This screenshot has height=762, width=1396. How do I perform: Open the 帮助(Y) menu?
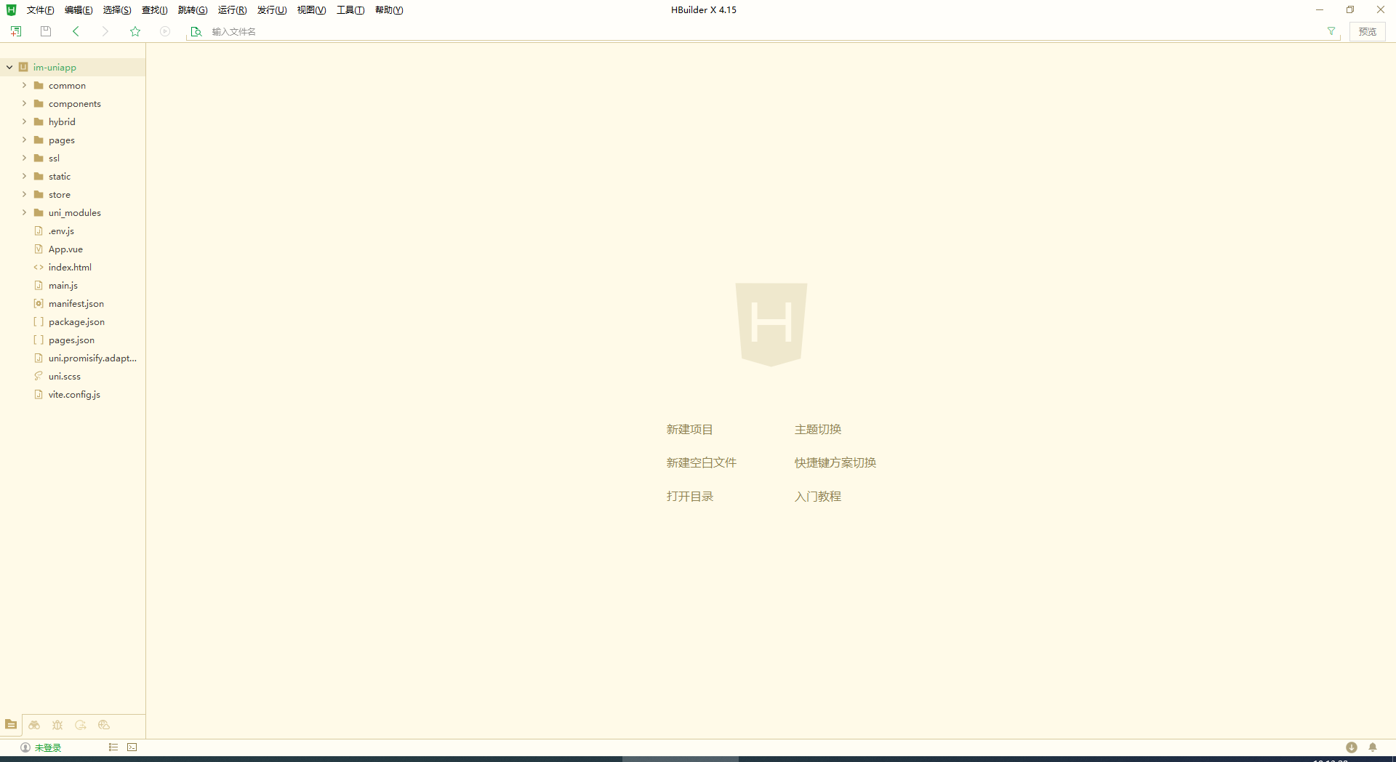pyautogui.click(x=389, y=9)
